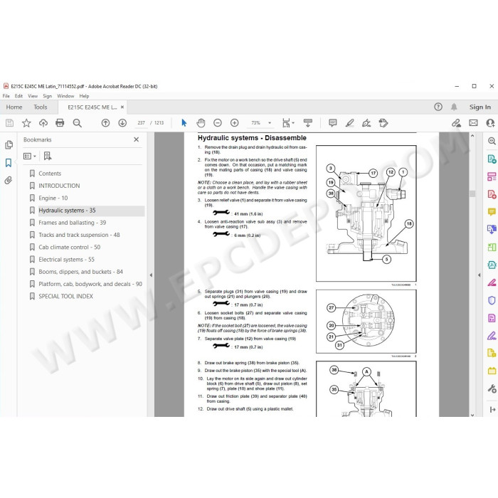Screen dimensions: 498x498
Task: Jump to Engine - 10 bookmark
Action: [x=53, y=198]
